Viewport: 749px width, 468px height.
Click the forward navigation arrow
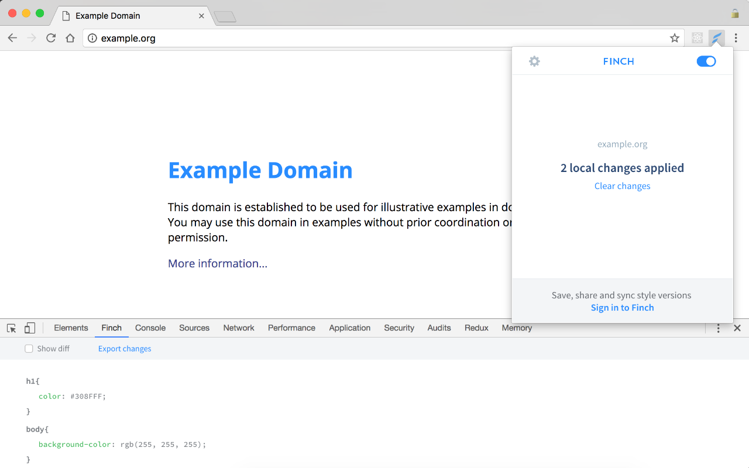(x=32, y=38)
